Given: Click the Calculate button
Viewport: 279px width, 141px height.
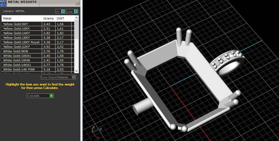Looking at the screenshot, I should pos(40,96).
